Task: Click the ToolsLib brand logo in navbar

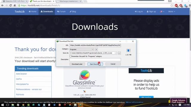Action: point(20,12)
